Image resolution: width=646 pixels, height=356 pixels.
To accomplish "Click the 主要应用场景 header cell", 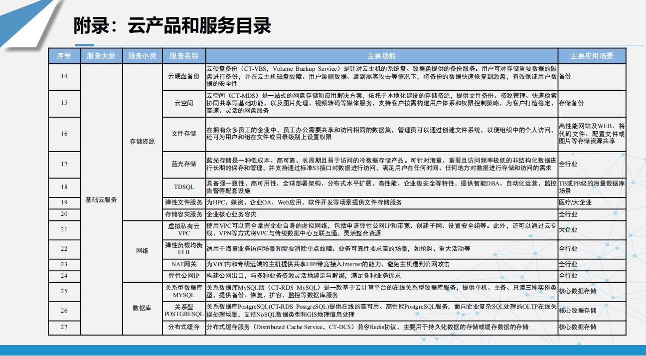I will pyautogui.click(x=592, y=56).
